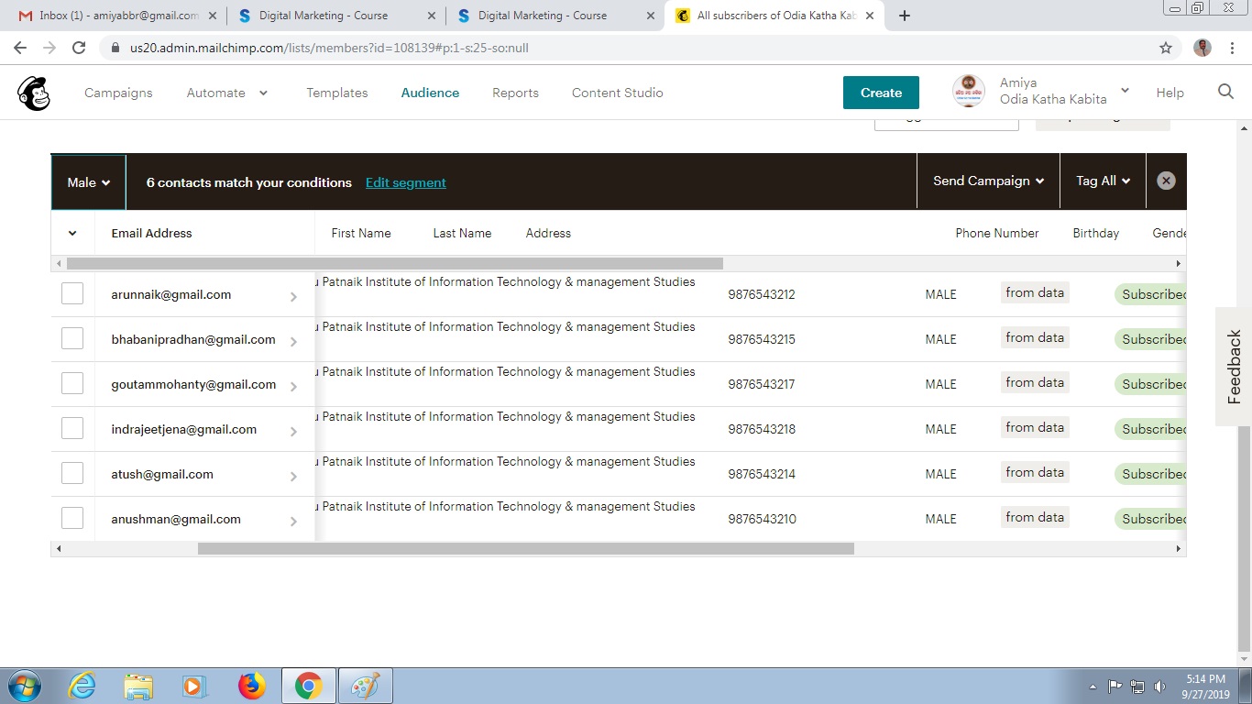Open the Send Campaign dropdown
Screen dimensions: 1252x704
pyautogui.click(x=988, y=181)
